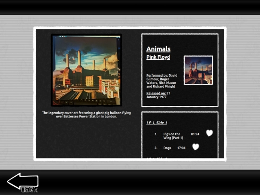Click the 01:24 track duration
The height and width of the screenshot is (195, 260).
[x=195, y=134]
